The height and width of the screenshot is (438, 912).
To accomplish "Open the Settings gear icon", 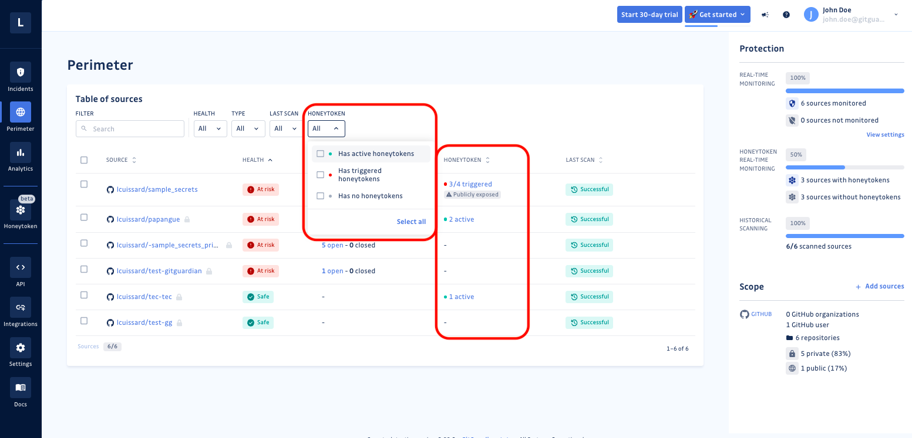I will [x=21, y=348].
